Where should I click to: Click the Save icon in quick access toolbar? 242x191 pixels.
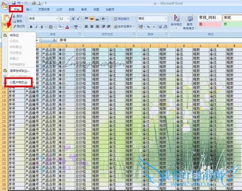pyautogui.click(x=14, y=3)
